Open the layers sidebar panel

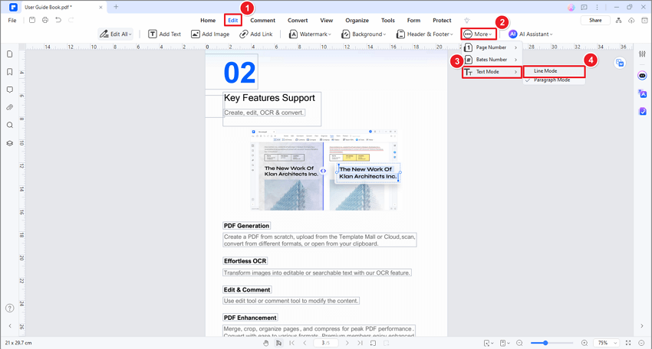pyautogui.click(x=9, y=143)
